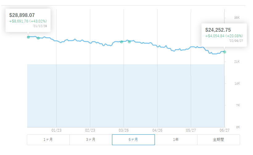Show the 全期間 full-period chart
Screen dimensions: 253x155
219,140
